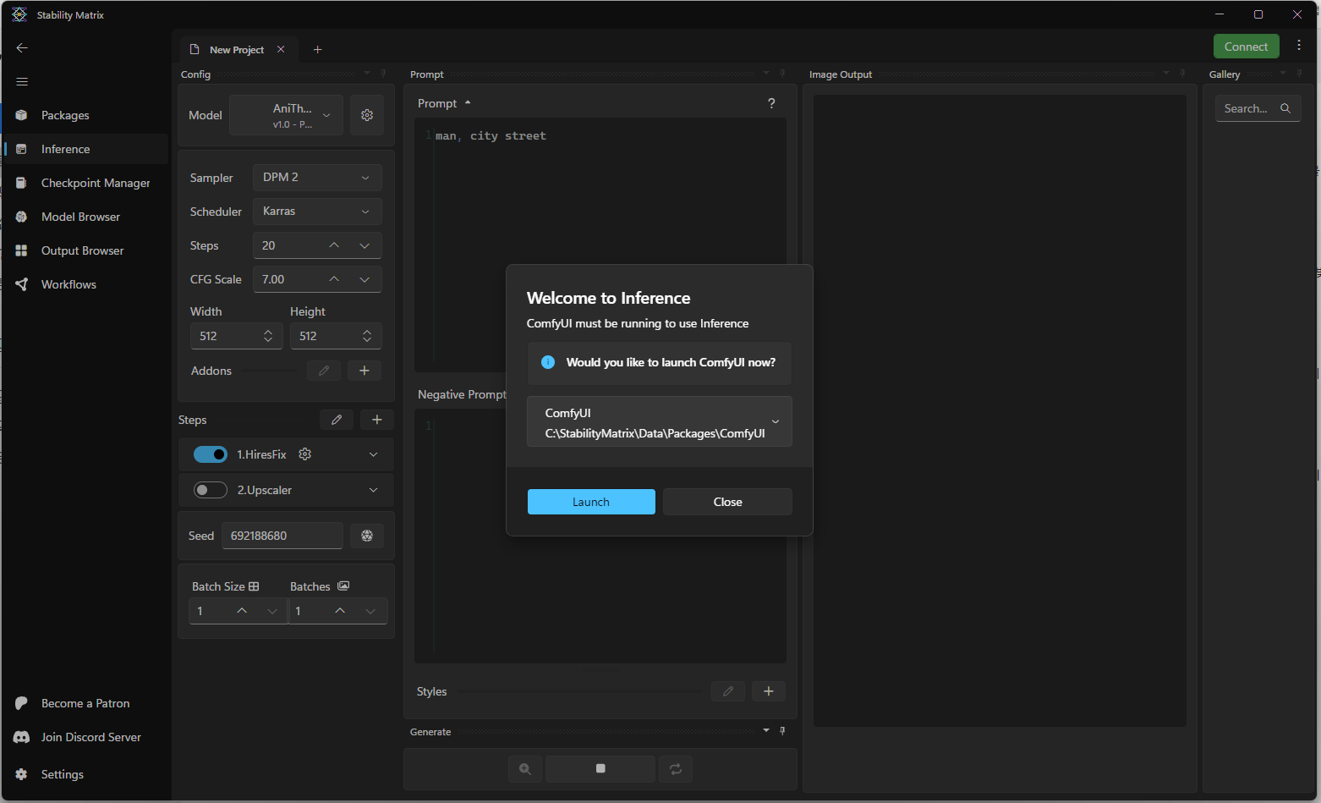1321x803 pixels.
Task: Click Become a Patron link
Action: 85,703
